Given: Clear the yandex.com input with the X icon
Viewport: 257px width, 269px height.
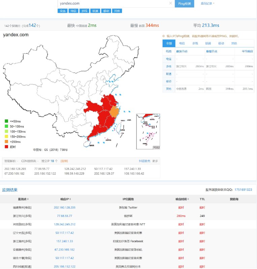Looking at the screenshot, I should click(170, 3).
